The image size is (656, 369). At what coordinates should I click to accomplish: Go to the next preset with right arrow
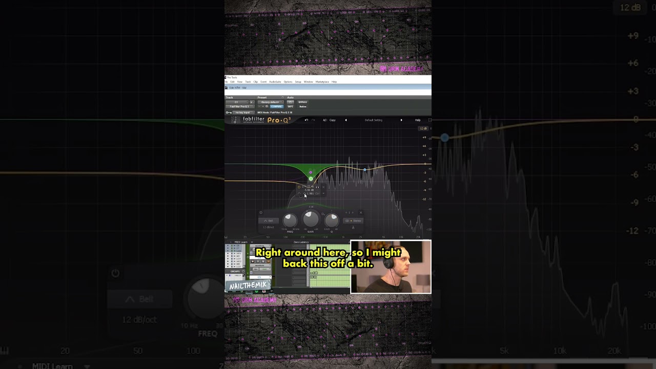point(401,120)
